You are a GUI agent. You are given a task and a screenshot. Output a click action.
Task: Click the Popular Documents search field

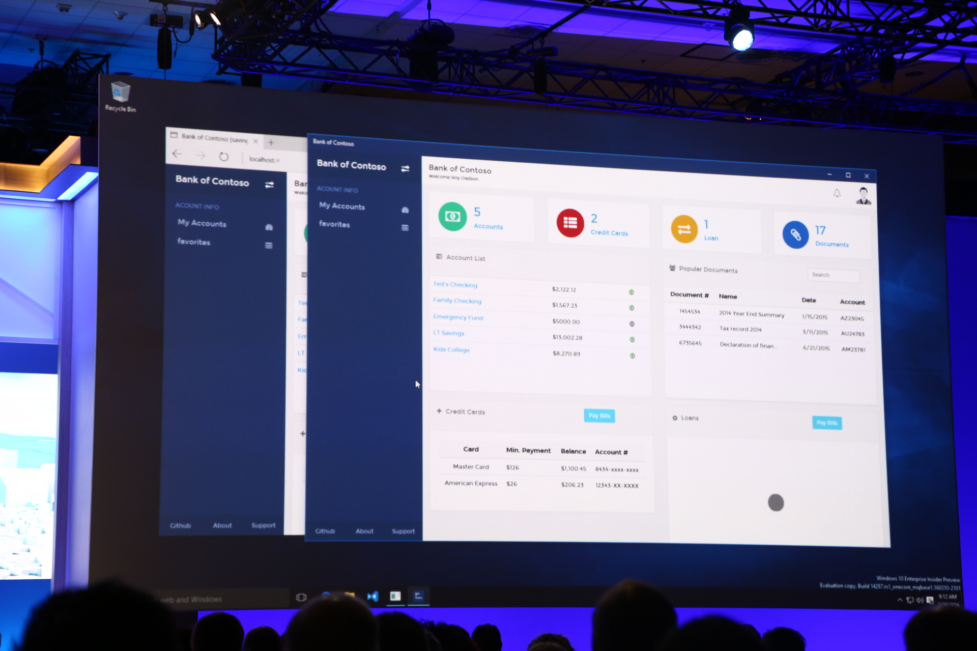[x=833, y=275]
